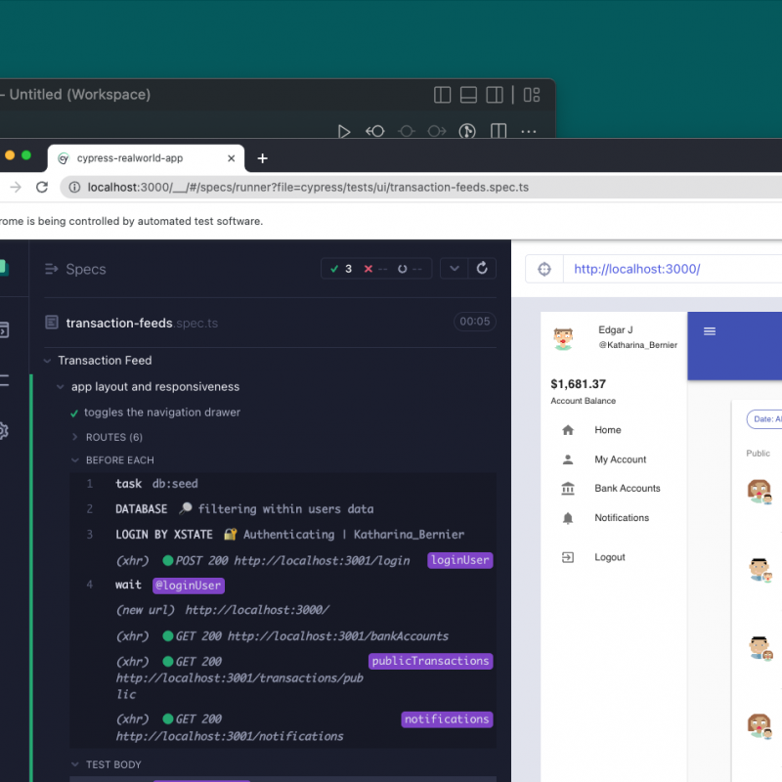Open a new Chrome tab
The width and height of the screenshot is (782, 782).
click(262, 158)
